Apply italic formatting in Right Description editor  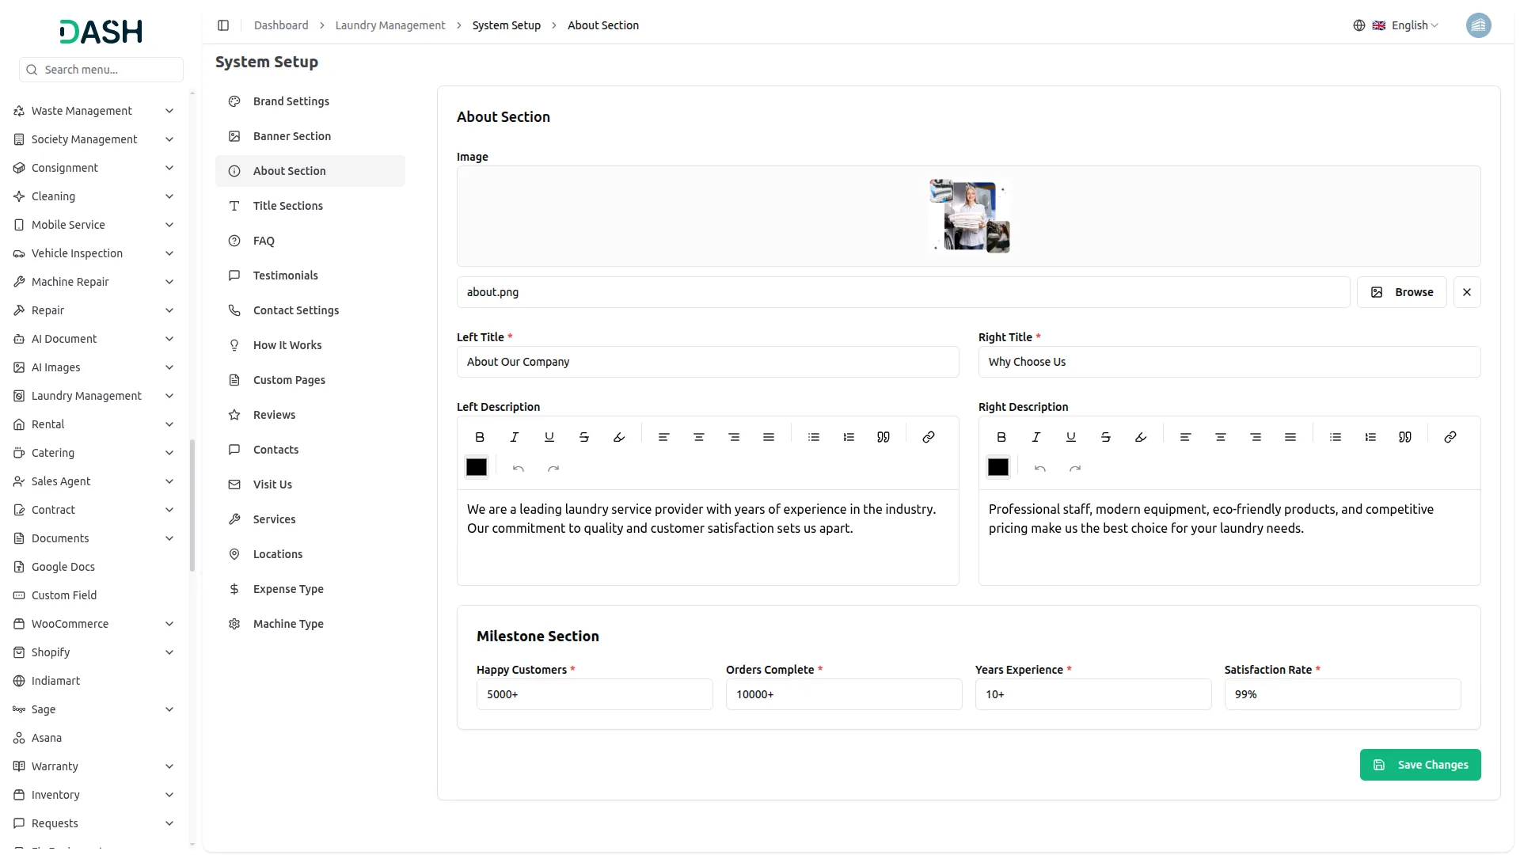1035,436
